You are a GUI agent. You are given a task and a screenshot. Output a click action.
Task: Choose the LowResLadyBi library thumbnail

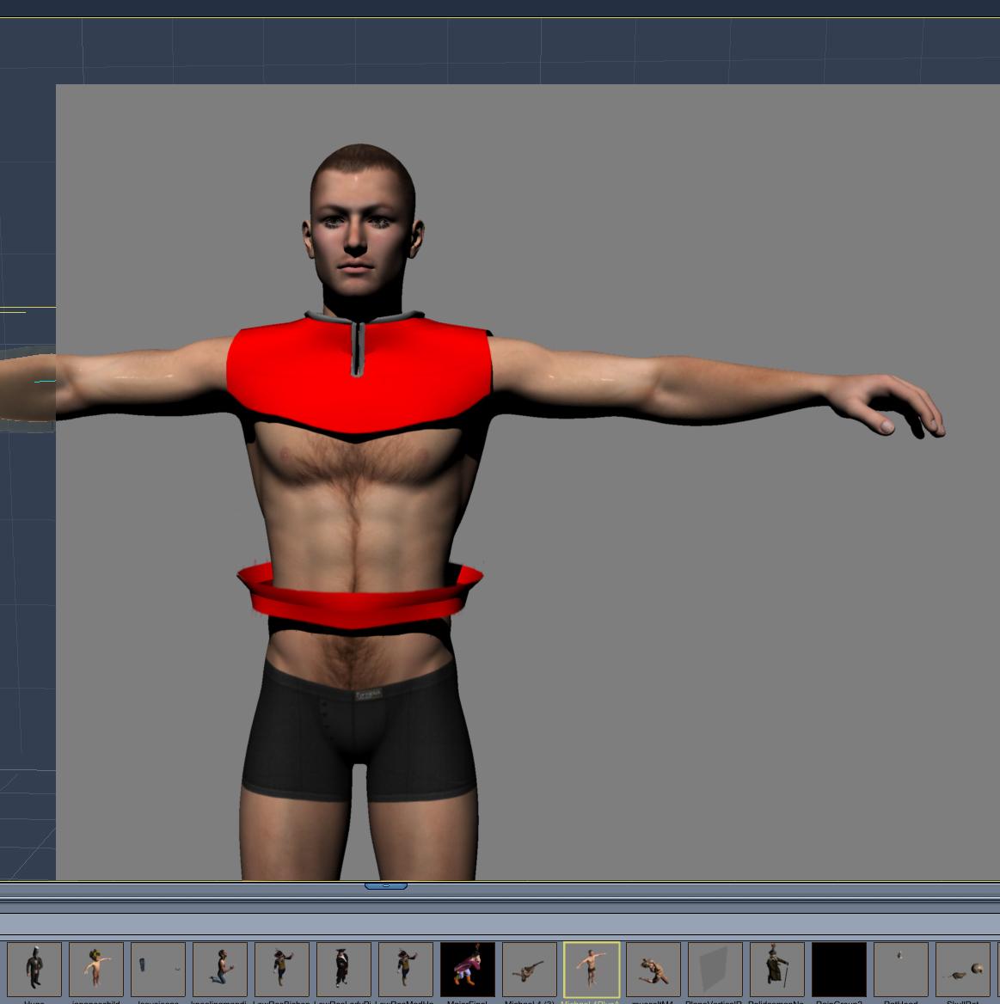[x=343, y=969]
